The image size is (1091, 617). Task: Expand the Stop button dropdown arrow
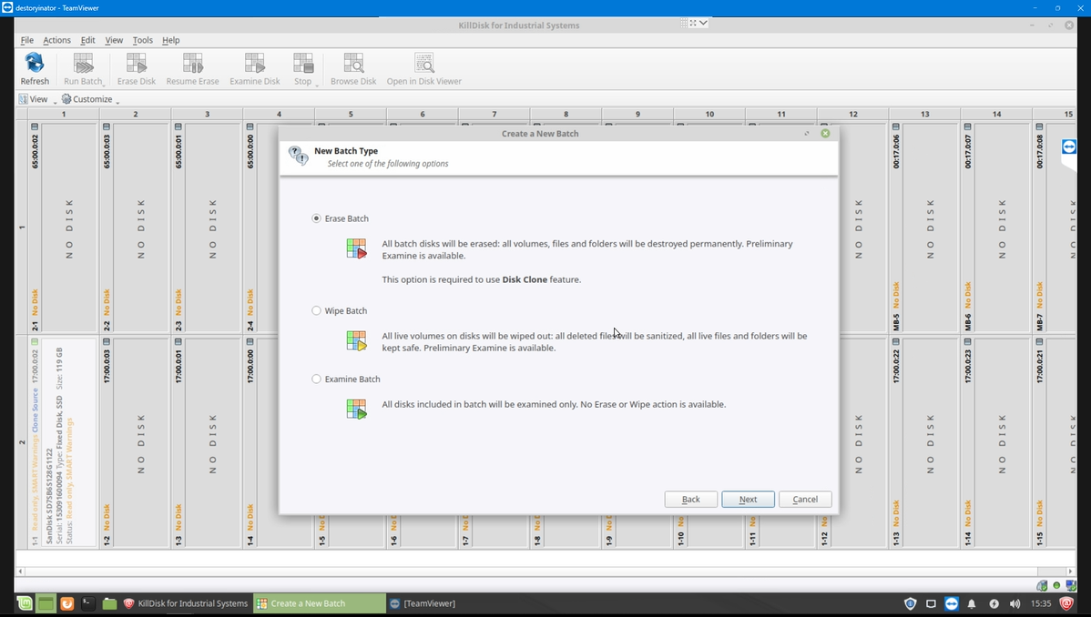(317, 84)
